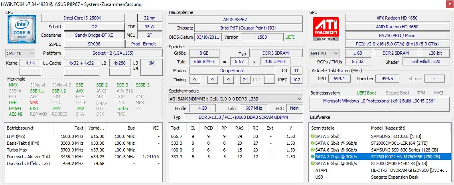
Task: Select the LFM (Min) operating point row
Action: click(83, 136)
